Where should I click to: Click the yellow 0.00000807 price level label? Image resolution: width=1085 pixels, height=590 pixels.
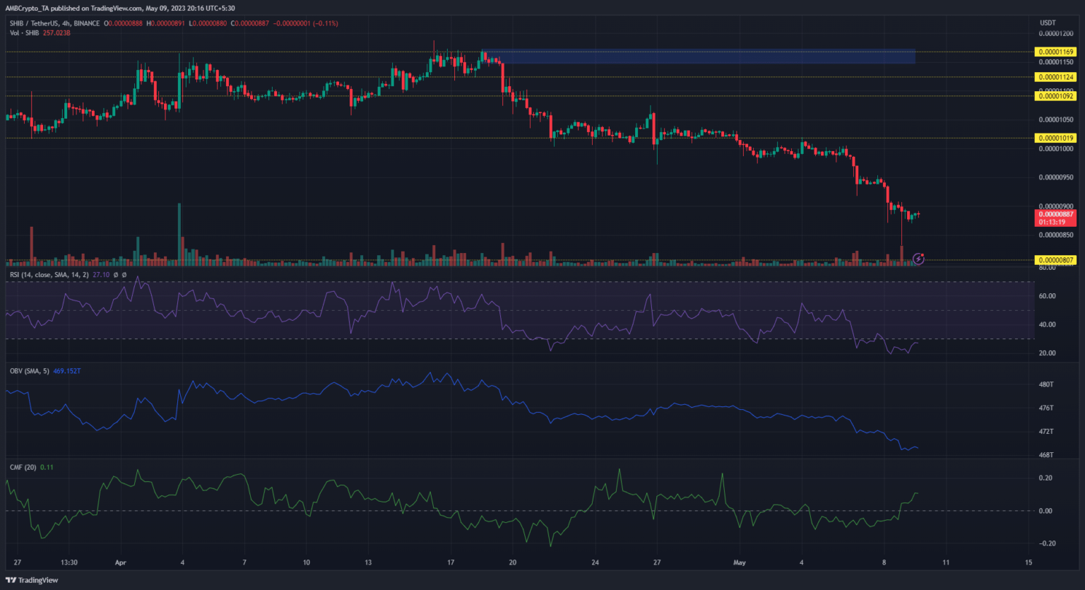(x=1055, y=260)
